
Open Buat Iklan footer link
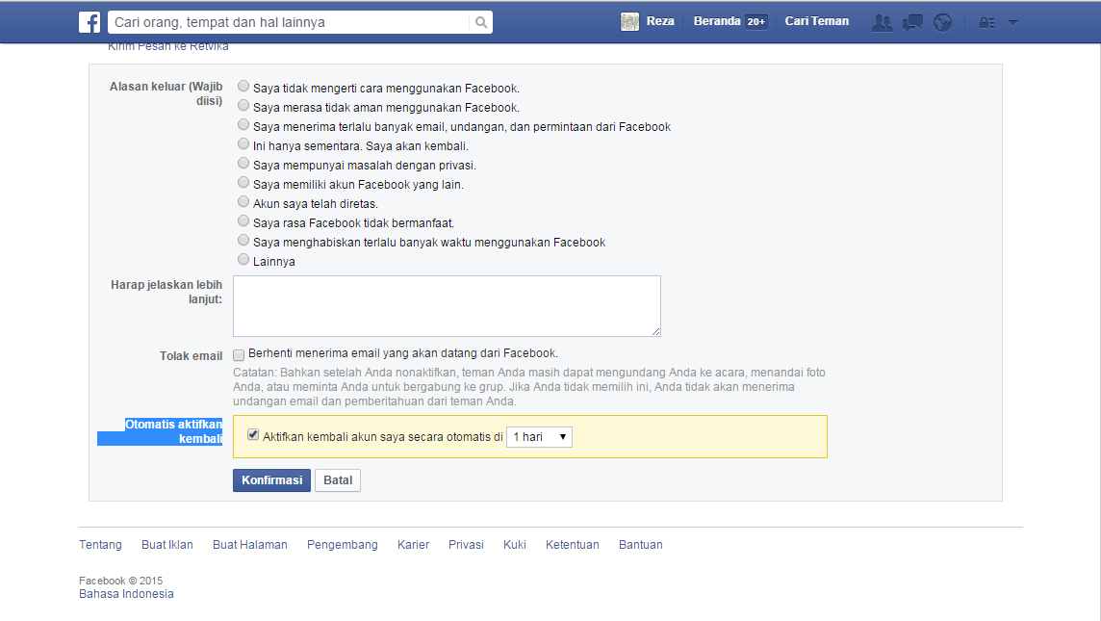(167, 544)
